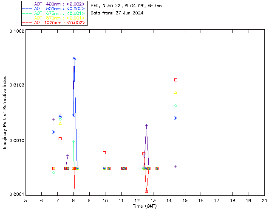The height and width of the screenshot is (217, 272).
Task: Click the isolated red square above time 10
Action: 104,153
